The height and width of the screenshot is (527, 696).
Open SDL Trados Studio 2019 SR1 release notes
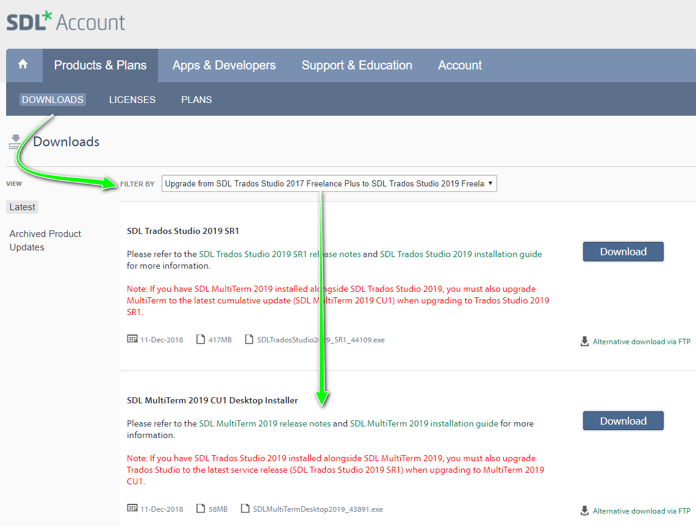click(279, 254)
